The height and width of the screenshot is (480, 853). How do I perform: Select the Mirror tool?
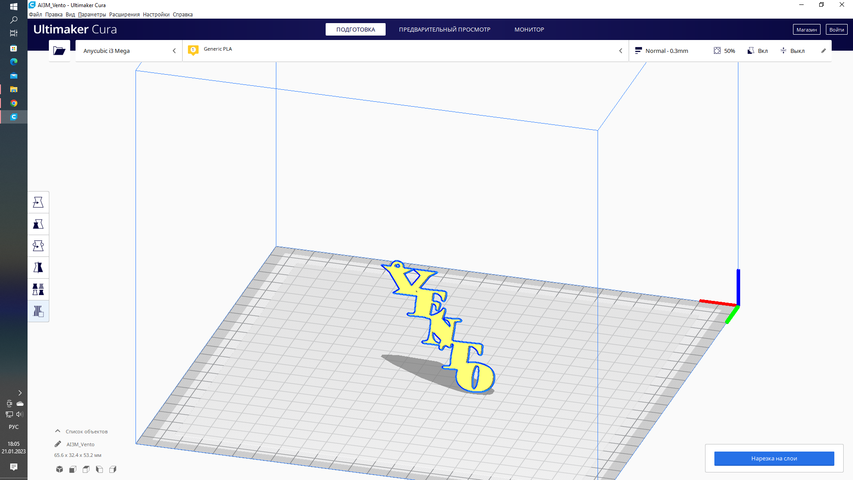click(38, 268)
